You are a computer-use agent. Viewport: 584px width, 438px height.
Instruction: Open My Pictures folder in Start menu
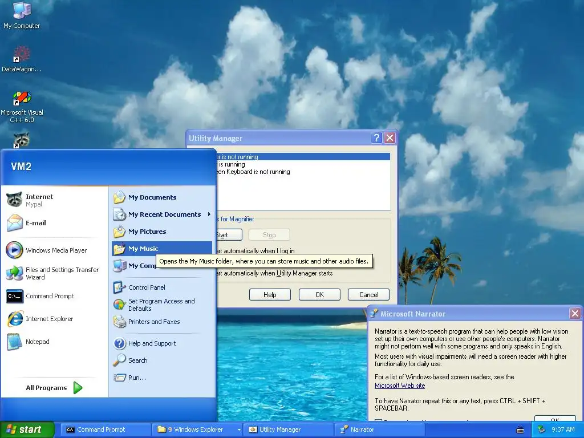pos(162,232)
